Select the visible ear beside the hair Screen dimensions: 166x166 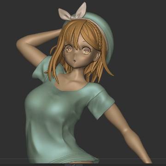coord(97,56)
